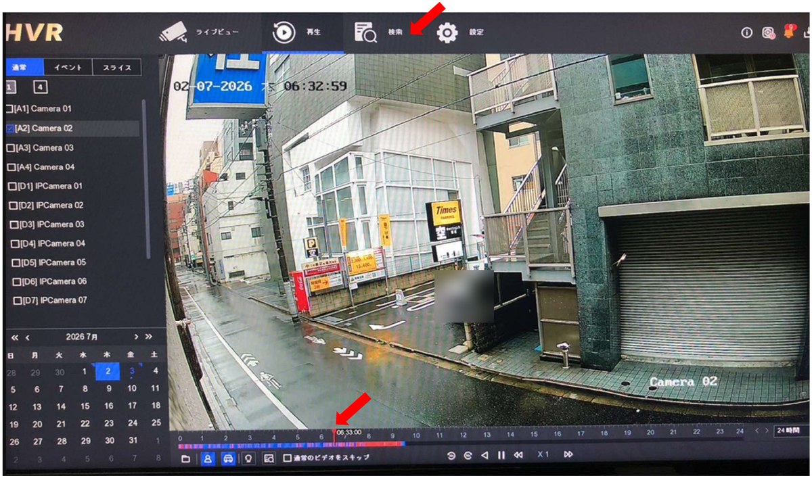
Task: Go to next month in calendar
Action: 136,336
